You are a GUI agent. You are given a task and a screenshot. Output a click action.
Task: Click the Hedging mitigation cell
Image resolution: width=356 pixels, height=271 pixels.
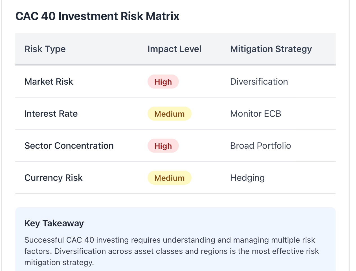pyautogui.click(x=247, y=178)
